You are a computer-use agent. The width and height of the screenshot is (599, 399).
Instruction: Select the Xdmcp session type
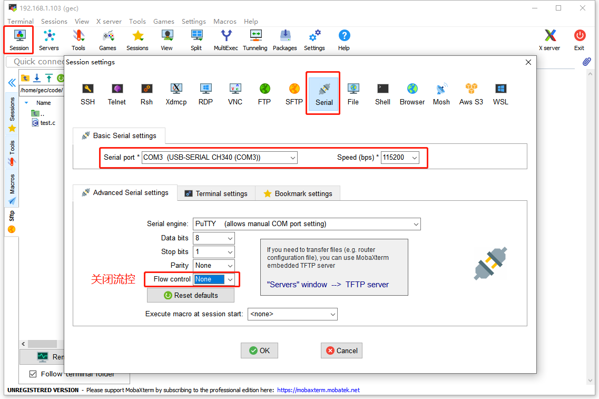click(176, 94)
